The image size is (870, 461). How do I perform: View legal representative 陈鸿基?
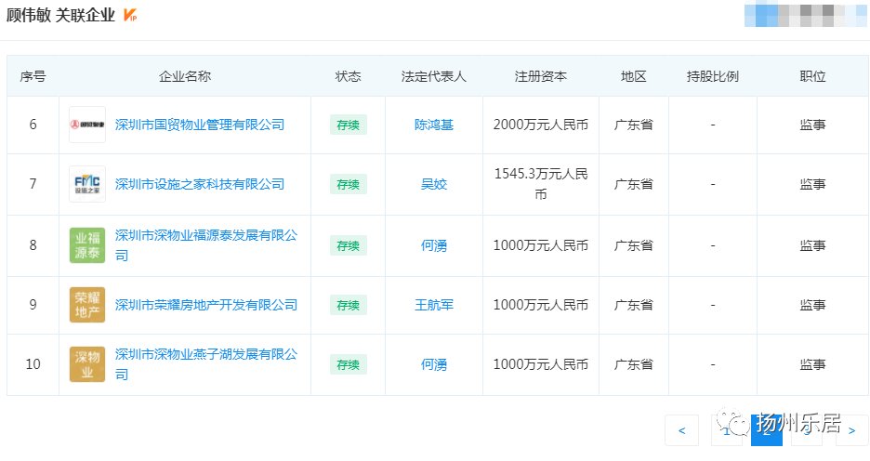click(x=434, y=125)
